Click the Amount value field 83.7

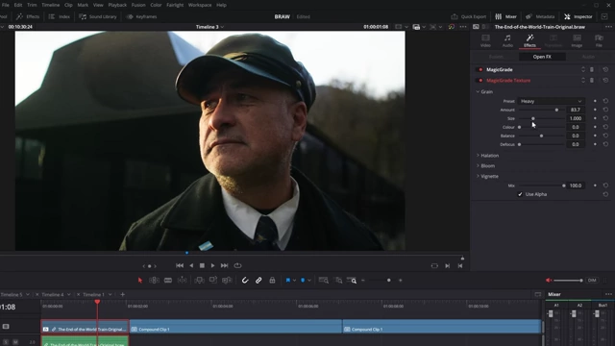tap(576, 110)
